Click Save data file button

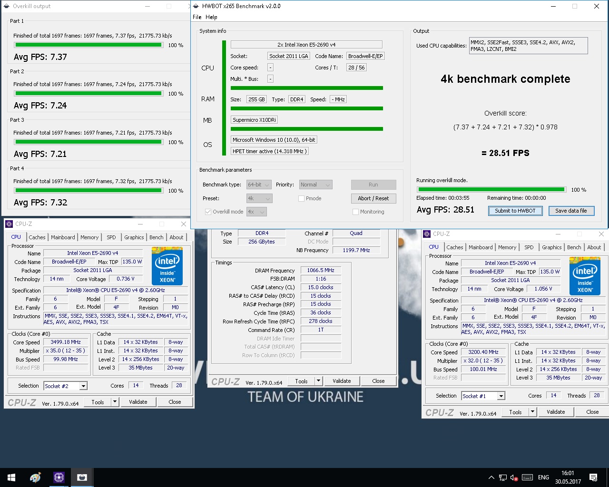point(571,211)
